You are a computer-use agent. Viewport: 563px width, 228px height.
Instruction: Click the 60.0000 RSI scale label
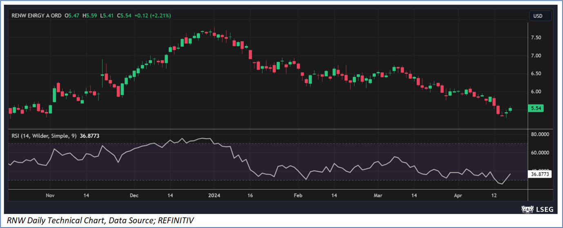point(539,153)
